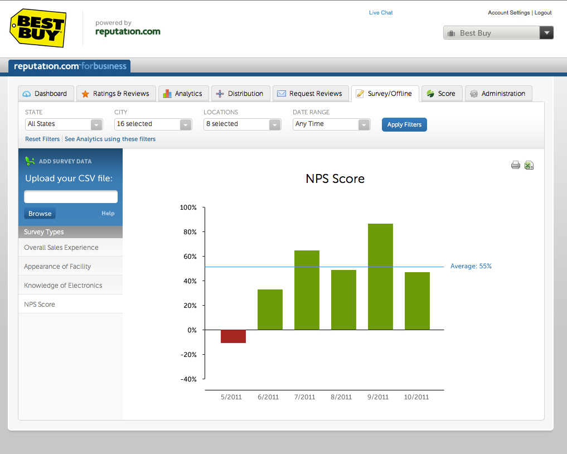Click the NPS Score chart title
This screenshot has width=567, height=454.
[x=335, y=178]
